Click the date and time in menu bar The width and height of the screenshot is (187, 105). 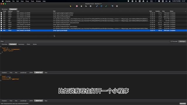point(179,1)
